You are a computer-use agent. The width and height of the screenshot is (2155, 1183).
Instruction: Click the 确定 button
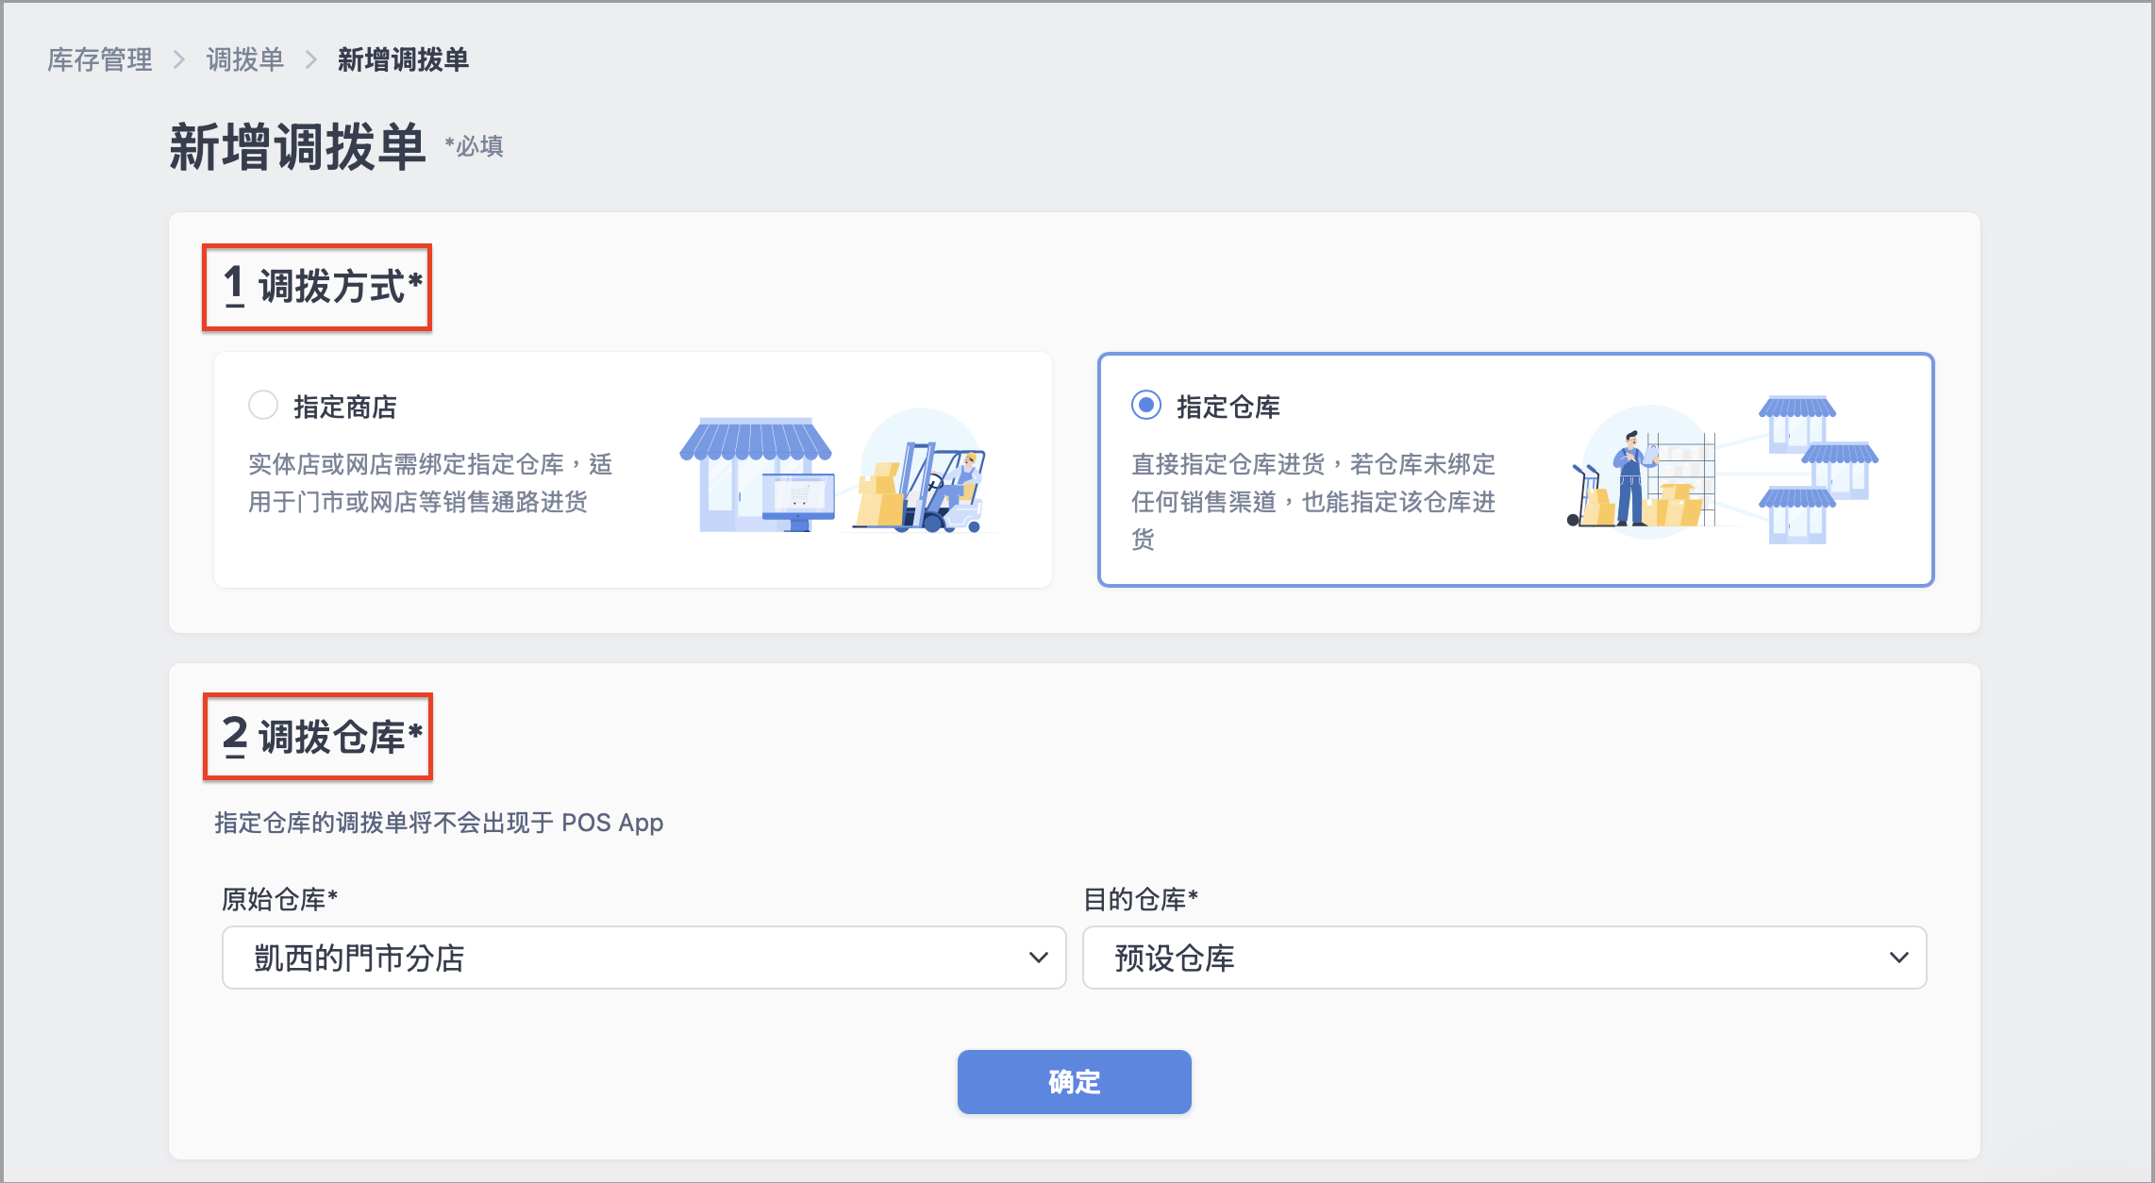click(1074, 1082)
